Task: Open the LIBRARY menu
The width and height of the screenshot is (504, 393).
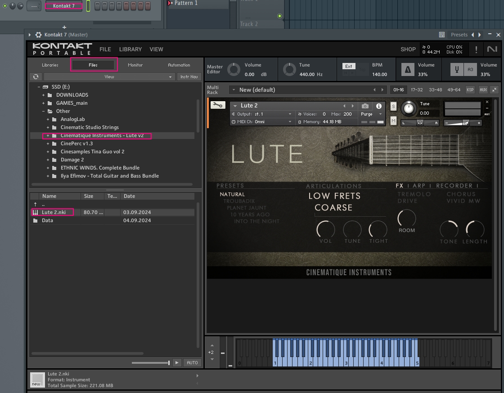Action: coord(130,49)
